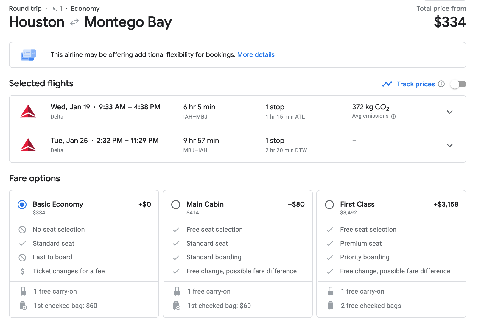The image size is (498, 324).
Task: Click the Basic Economy checked bag icon
Action: click(x=23, y=306)
